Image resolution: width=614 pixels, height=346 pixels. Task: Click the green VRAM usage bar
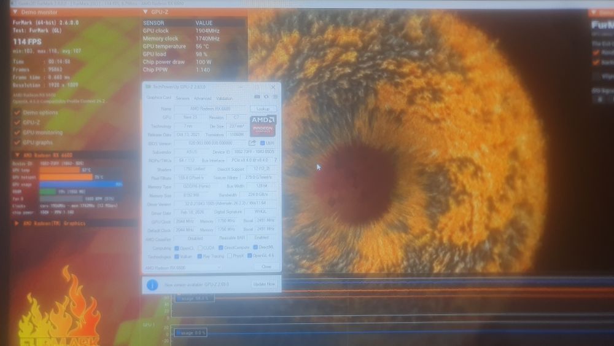coord(47,192)
